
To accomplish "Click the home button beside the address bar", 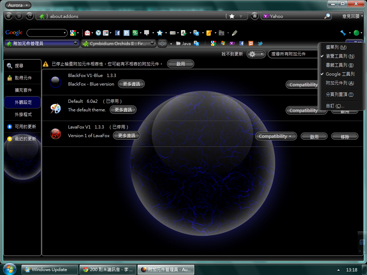I will click(x=254, y=16).
